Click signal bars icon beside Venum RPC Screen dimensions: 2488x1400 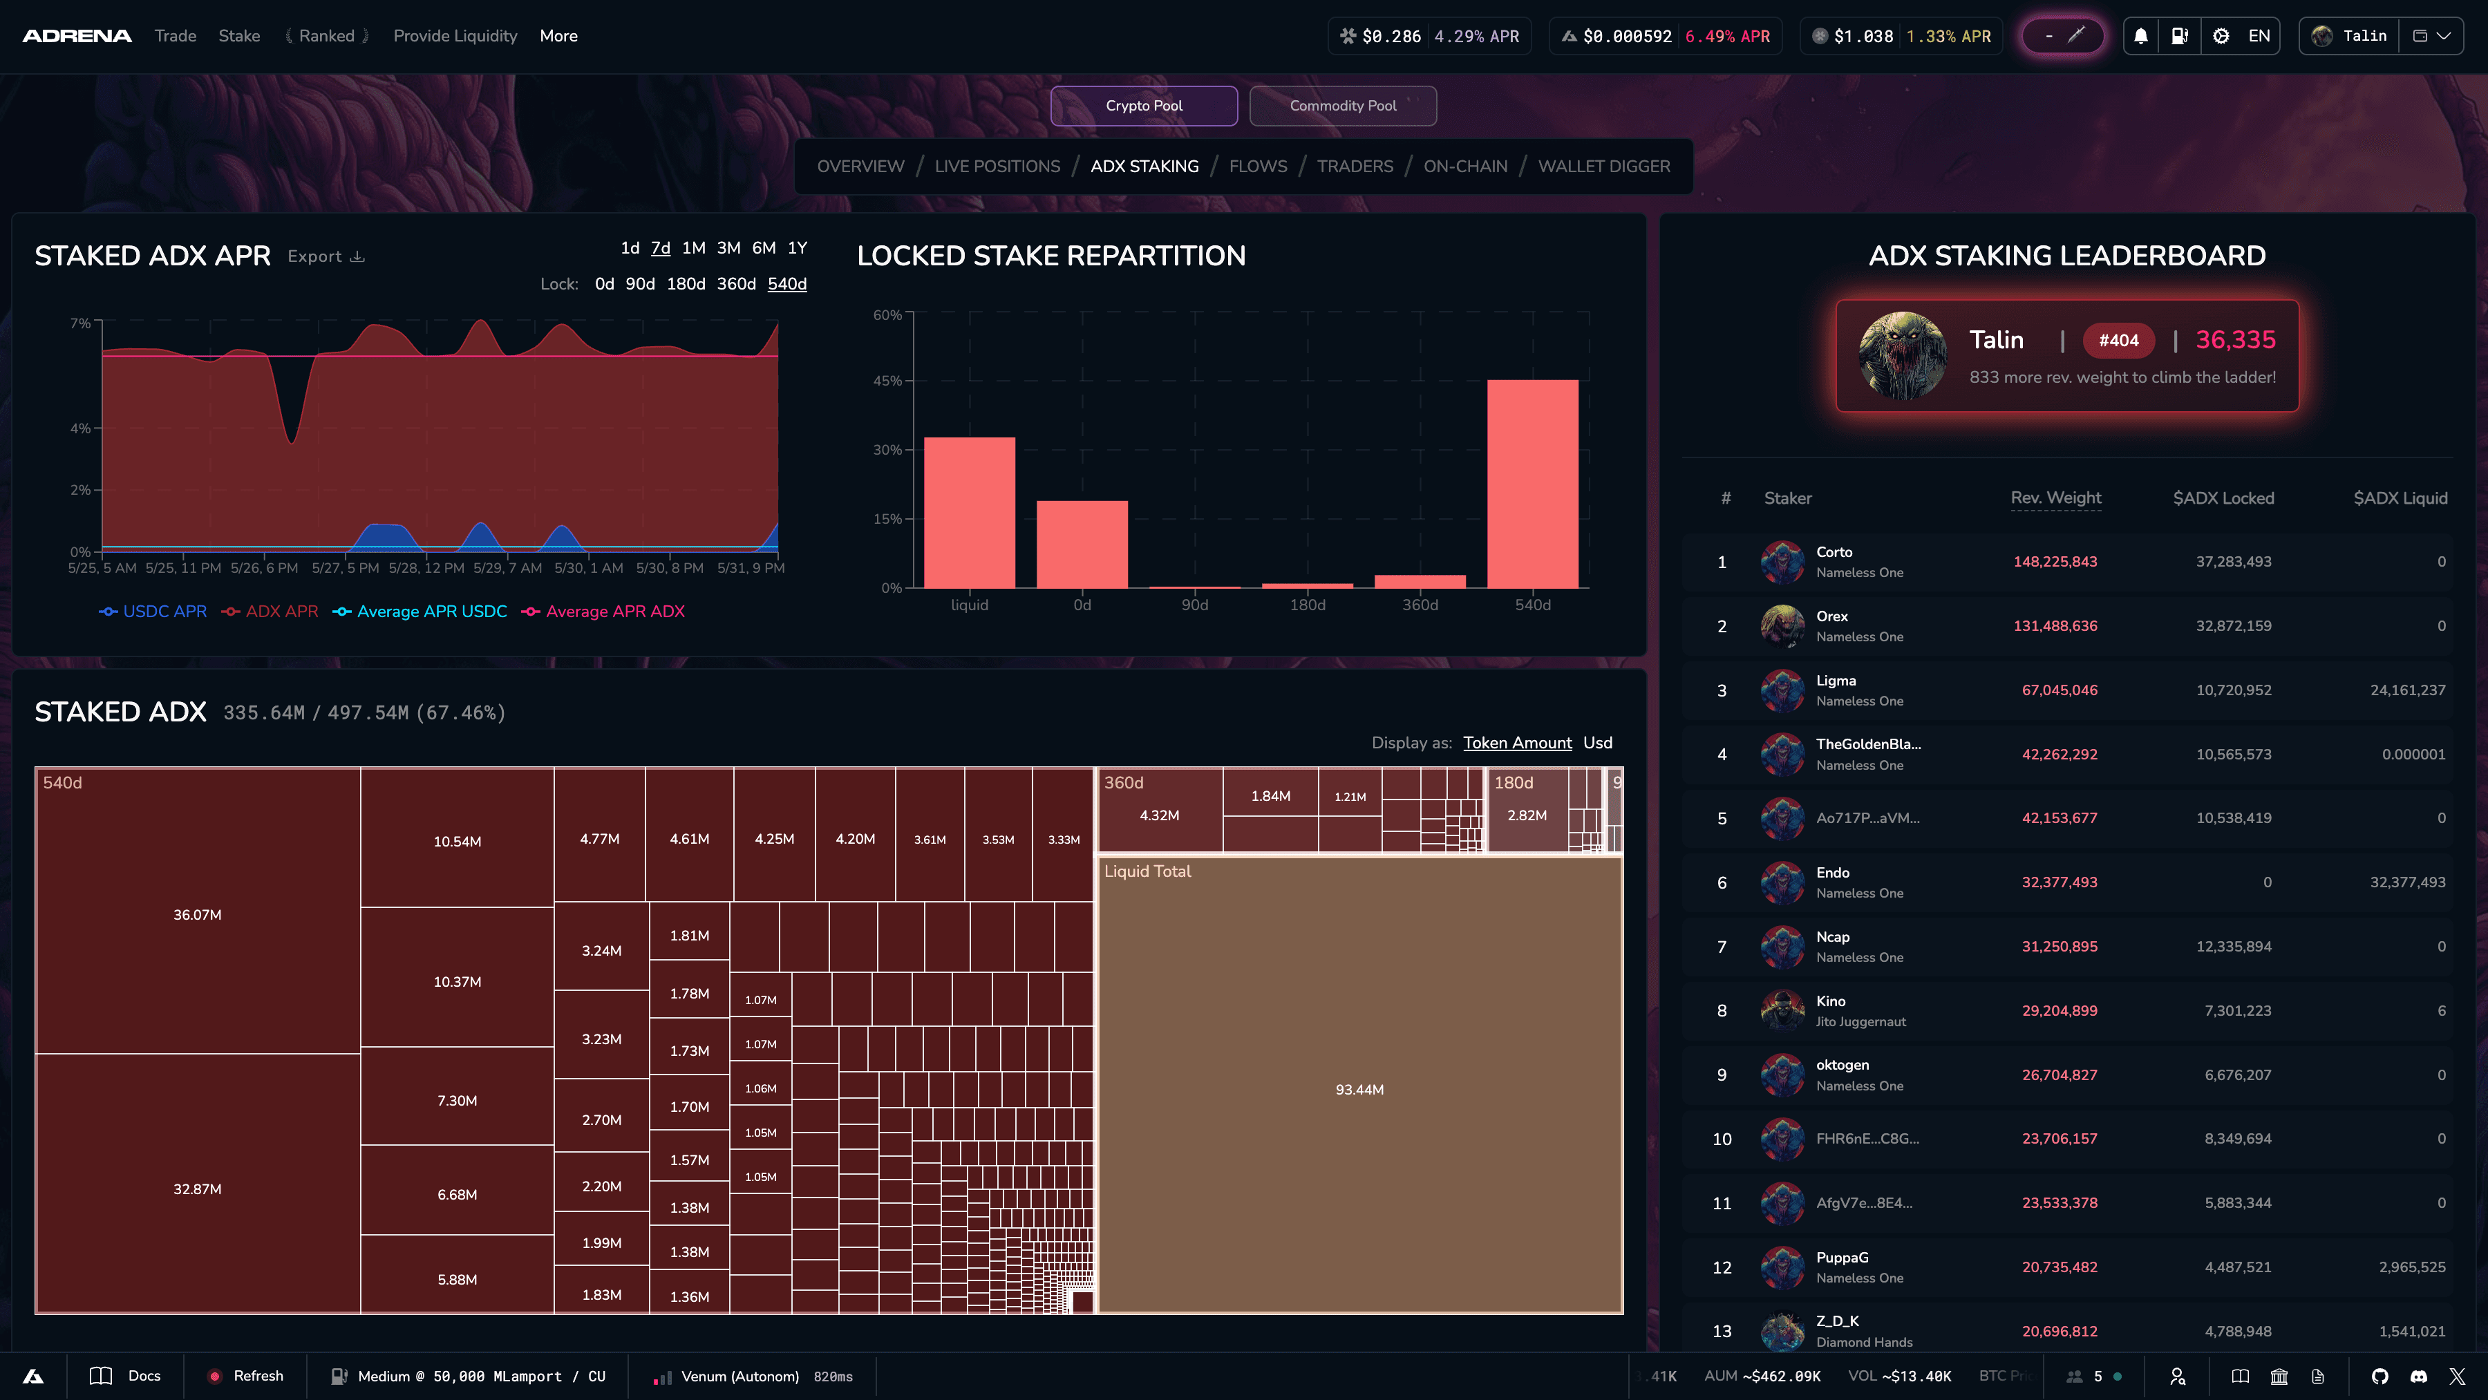click(x=663, y=1377)
